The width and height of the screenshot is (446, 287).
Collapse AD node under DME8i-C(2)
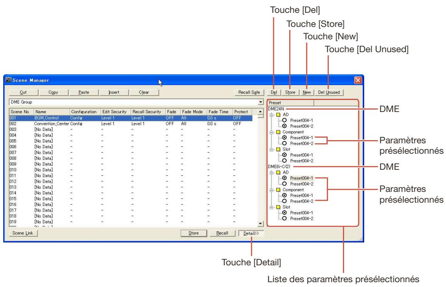(x=272, y=173)
